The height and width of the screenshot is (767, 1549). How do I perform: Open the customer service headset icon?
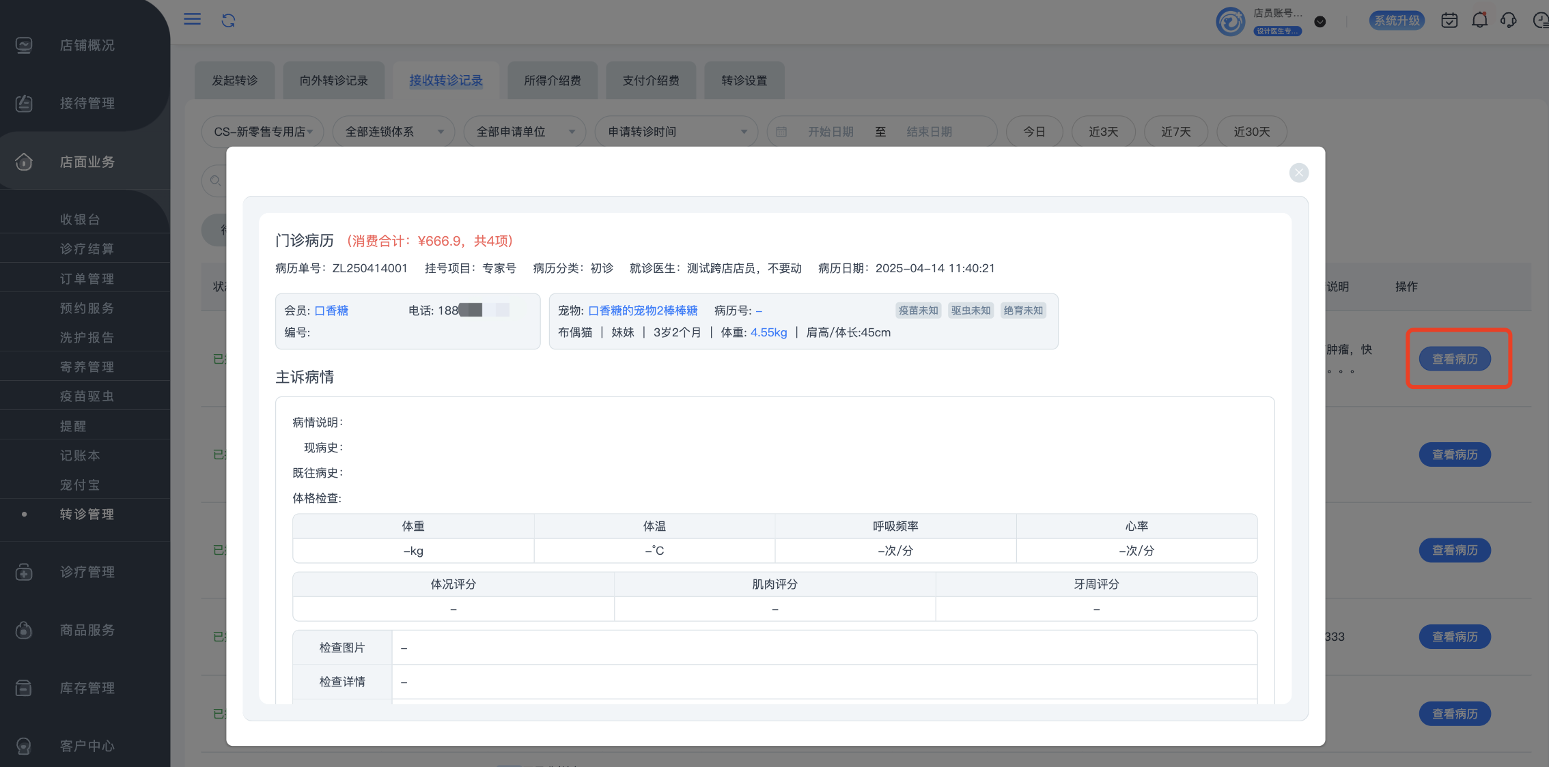point(1509,20)
